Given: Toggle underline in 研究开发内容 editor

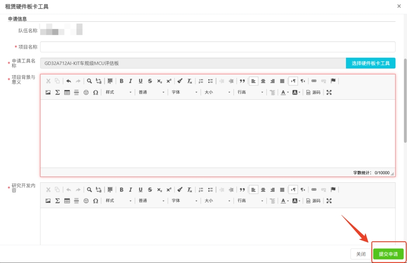Looking at the screenshot, I should [x=140, y=190].
